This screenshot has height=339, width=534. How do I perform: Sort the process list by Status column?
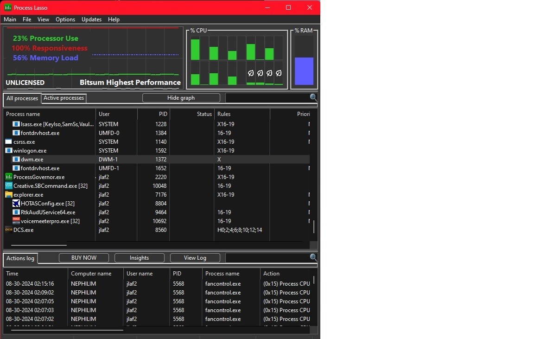(192, 114)
